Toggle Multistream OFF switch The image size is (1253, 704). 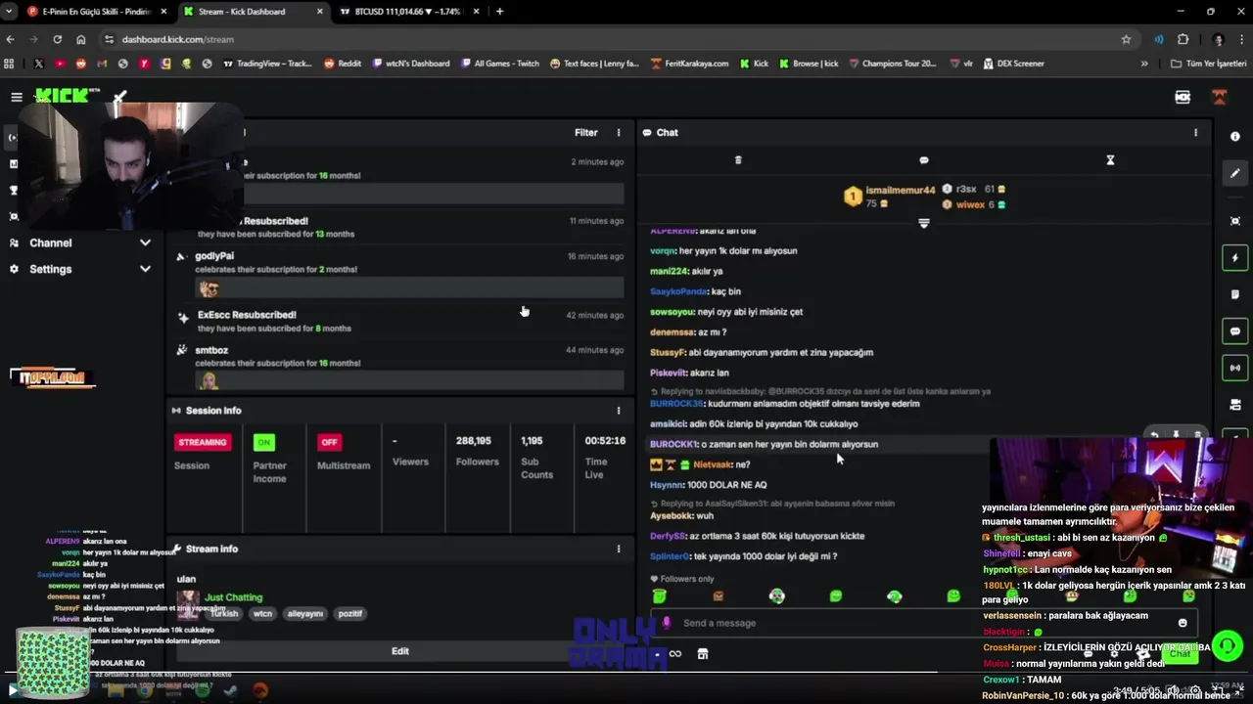(329, 442)
